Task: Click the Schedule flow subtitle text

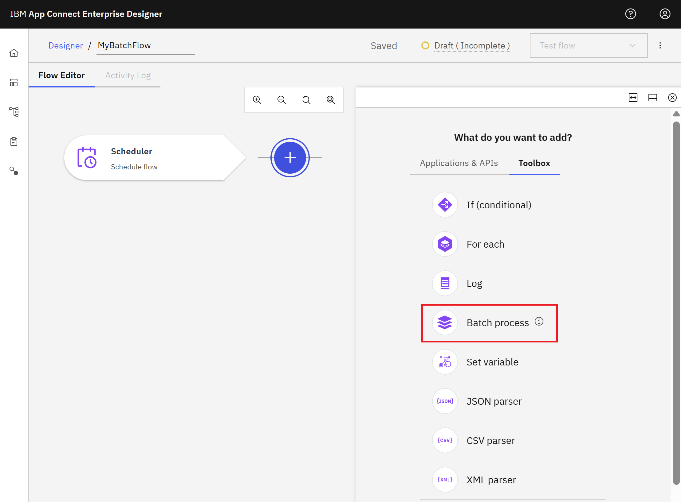Action: 134,167
